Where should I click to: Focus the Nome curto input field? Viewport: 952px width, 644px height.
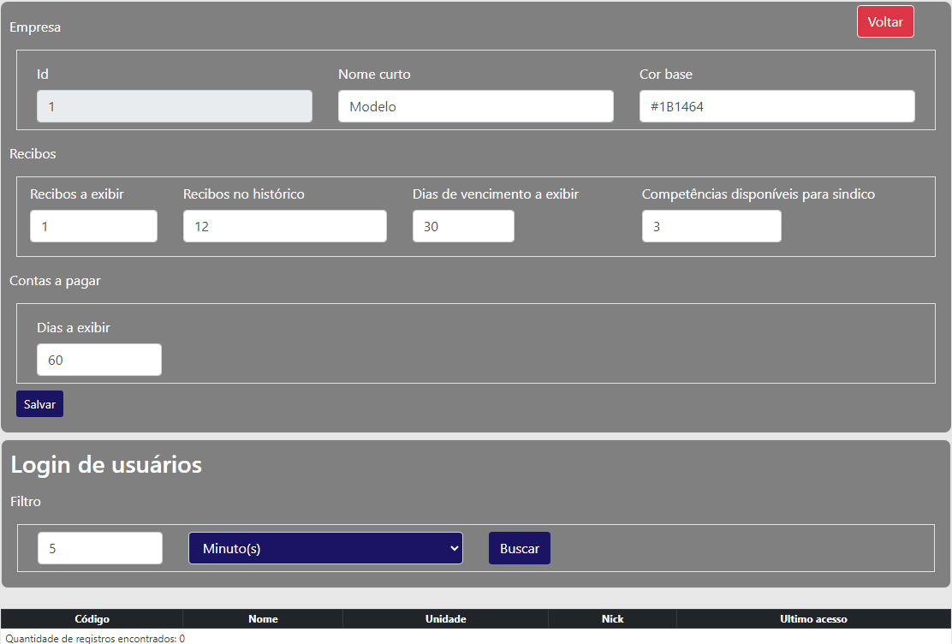[x=475, y=106]
